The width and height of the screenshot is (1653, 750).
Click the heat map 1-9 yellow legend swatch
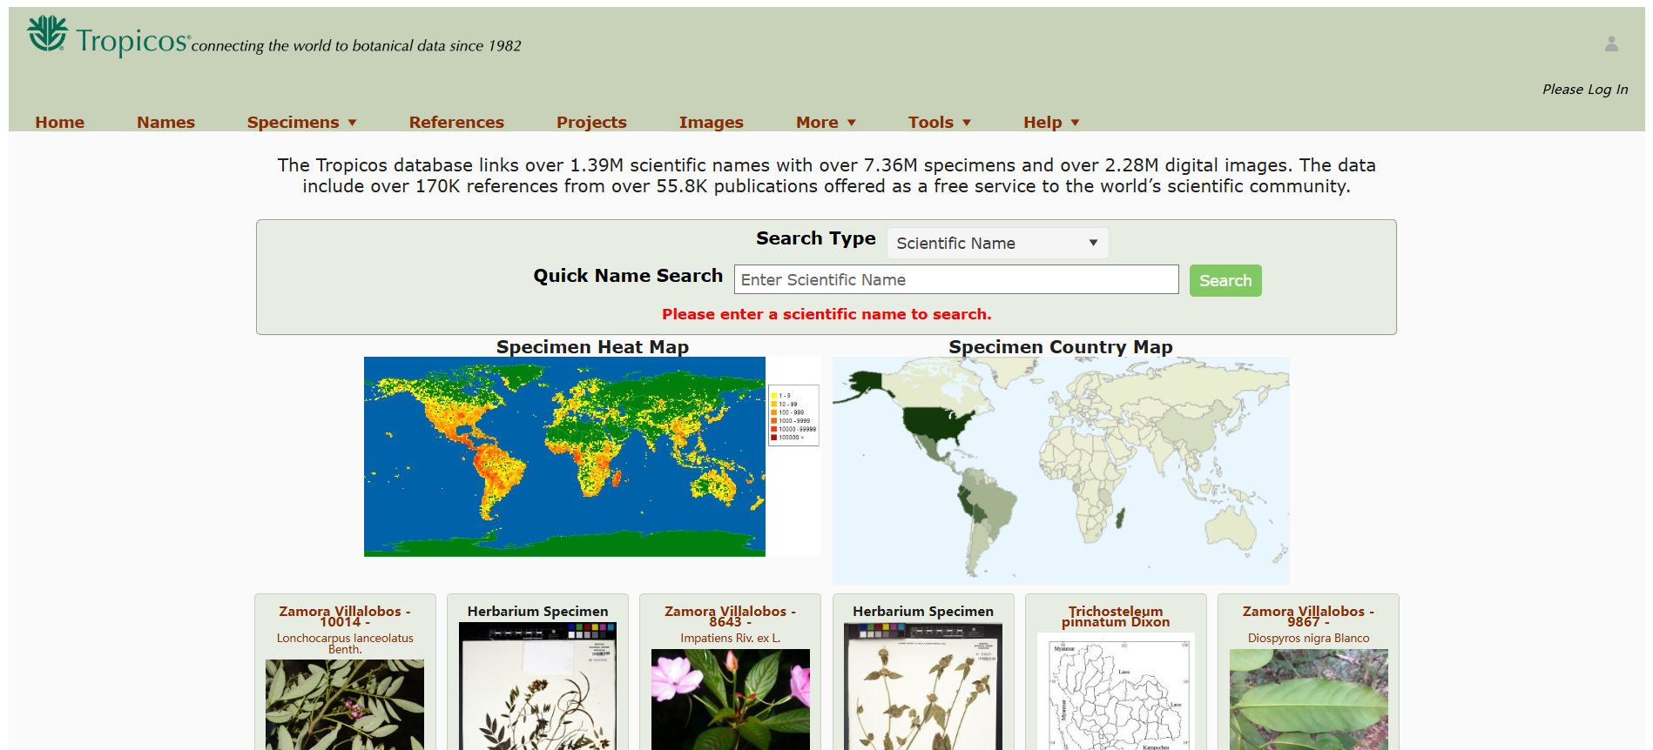coord(773,396)
